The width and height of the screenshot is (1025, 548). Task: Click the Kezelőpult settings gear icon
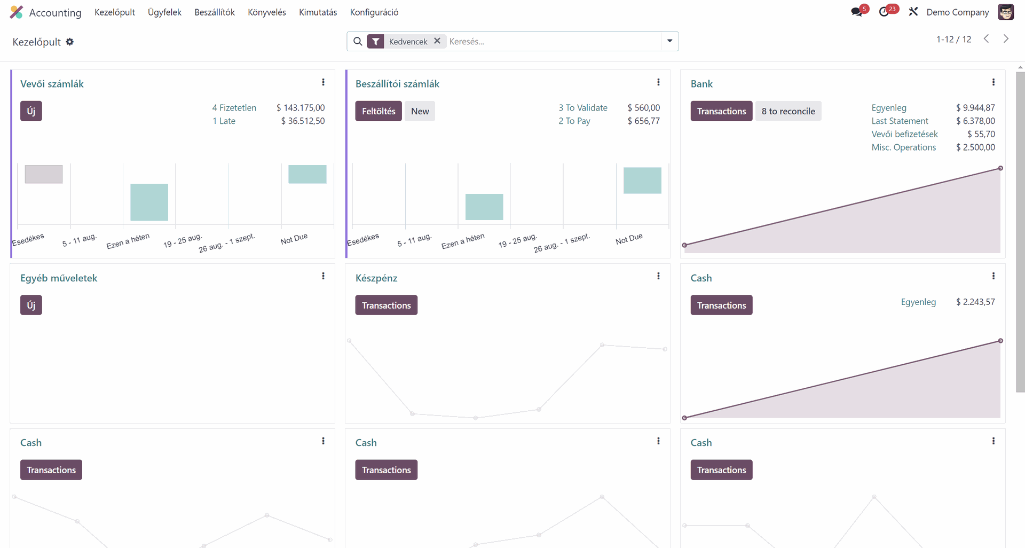(70, 42)
